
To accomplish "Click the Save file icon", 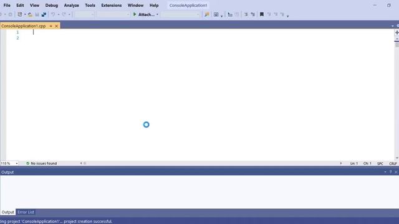I will click(37, 14).
